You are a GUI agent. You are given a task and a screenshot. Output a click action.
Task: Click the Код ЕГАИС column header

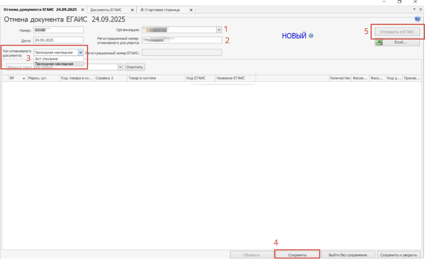click(x=200, y=78)
